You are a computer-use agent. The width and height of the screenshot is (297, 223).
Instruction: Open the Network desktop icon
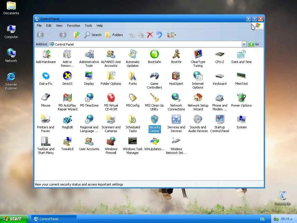tap(11, 55)
